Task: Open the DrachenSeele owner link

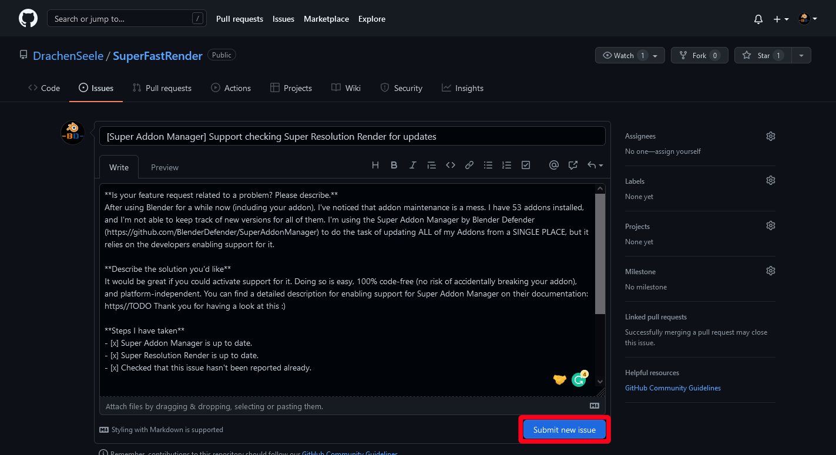Action: click(x=68, y=56)
